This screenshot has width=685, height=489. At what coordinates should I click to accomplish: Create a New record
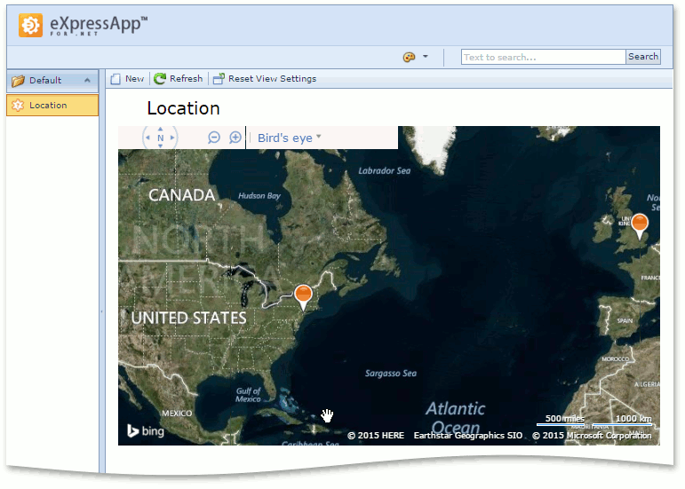(128, 79)
